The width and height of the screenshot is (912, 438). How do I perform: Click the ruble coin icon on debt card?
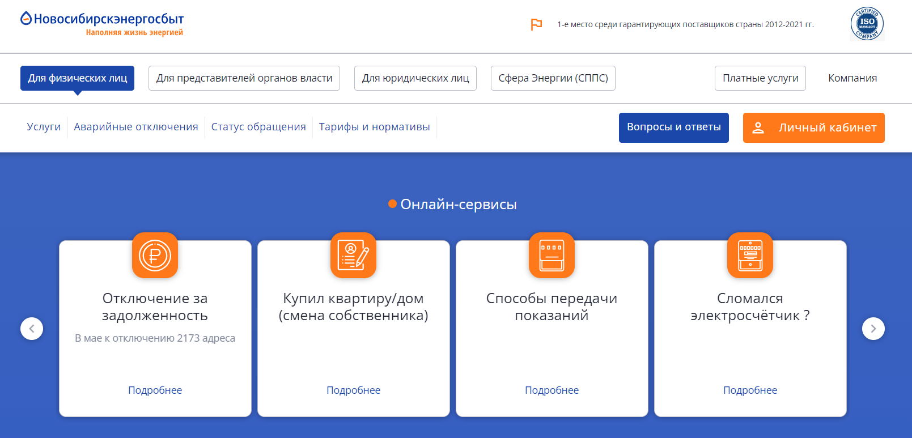(155, 255)
